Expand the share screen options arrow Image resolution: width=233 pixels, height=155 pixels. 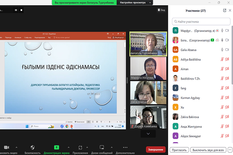coord(69,147)
